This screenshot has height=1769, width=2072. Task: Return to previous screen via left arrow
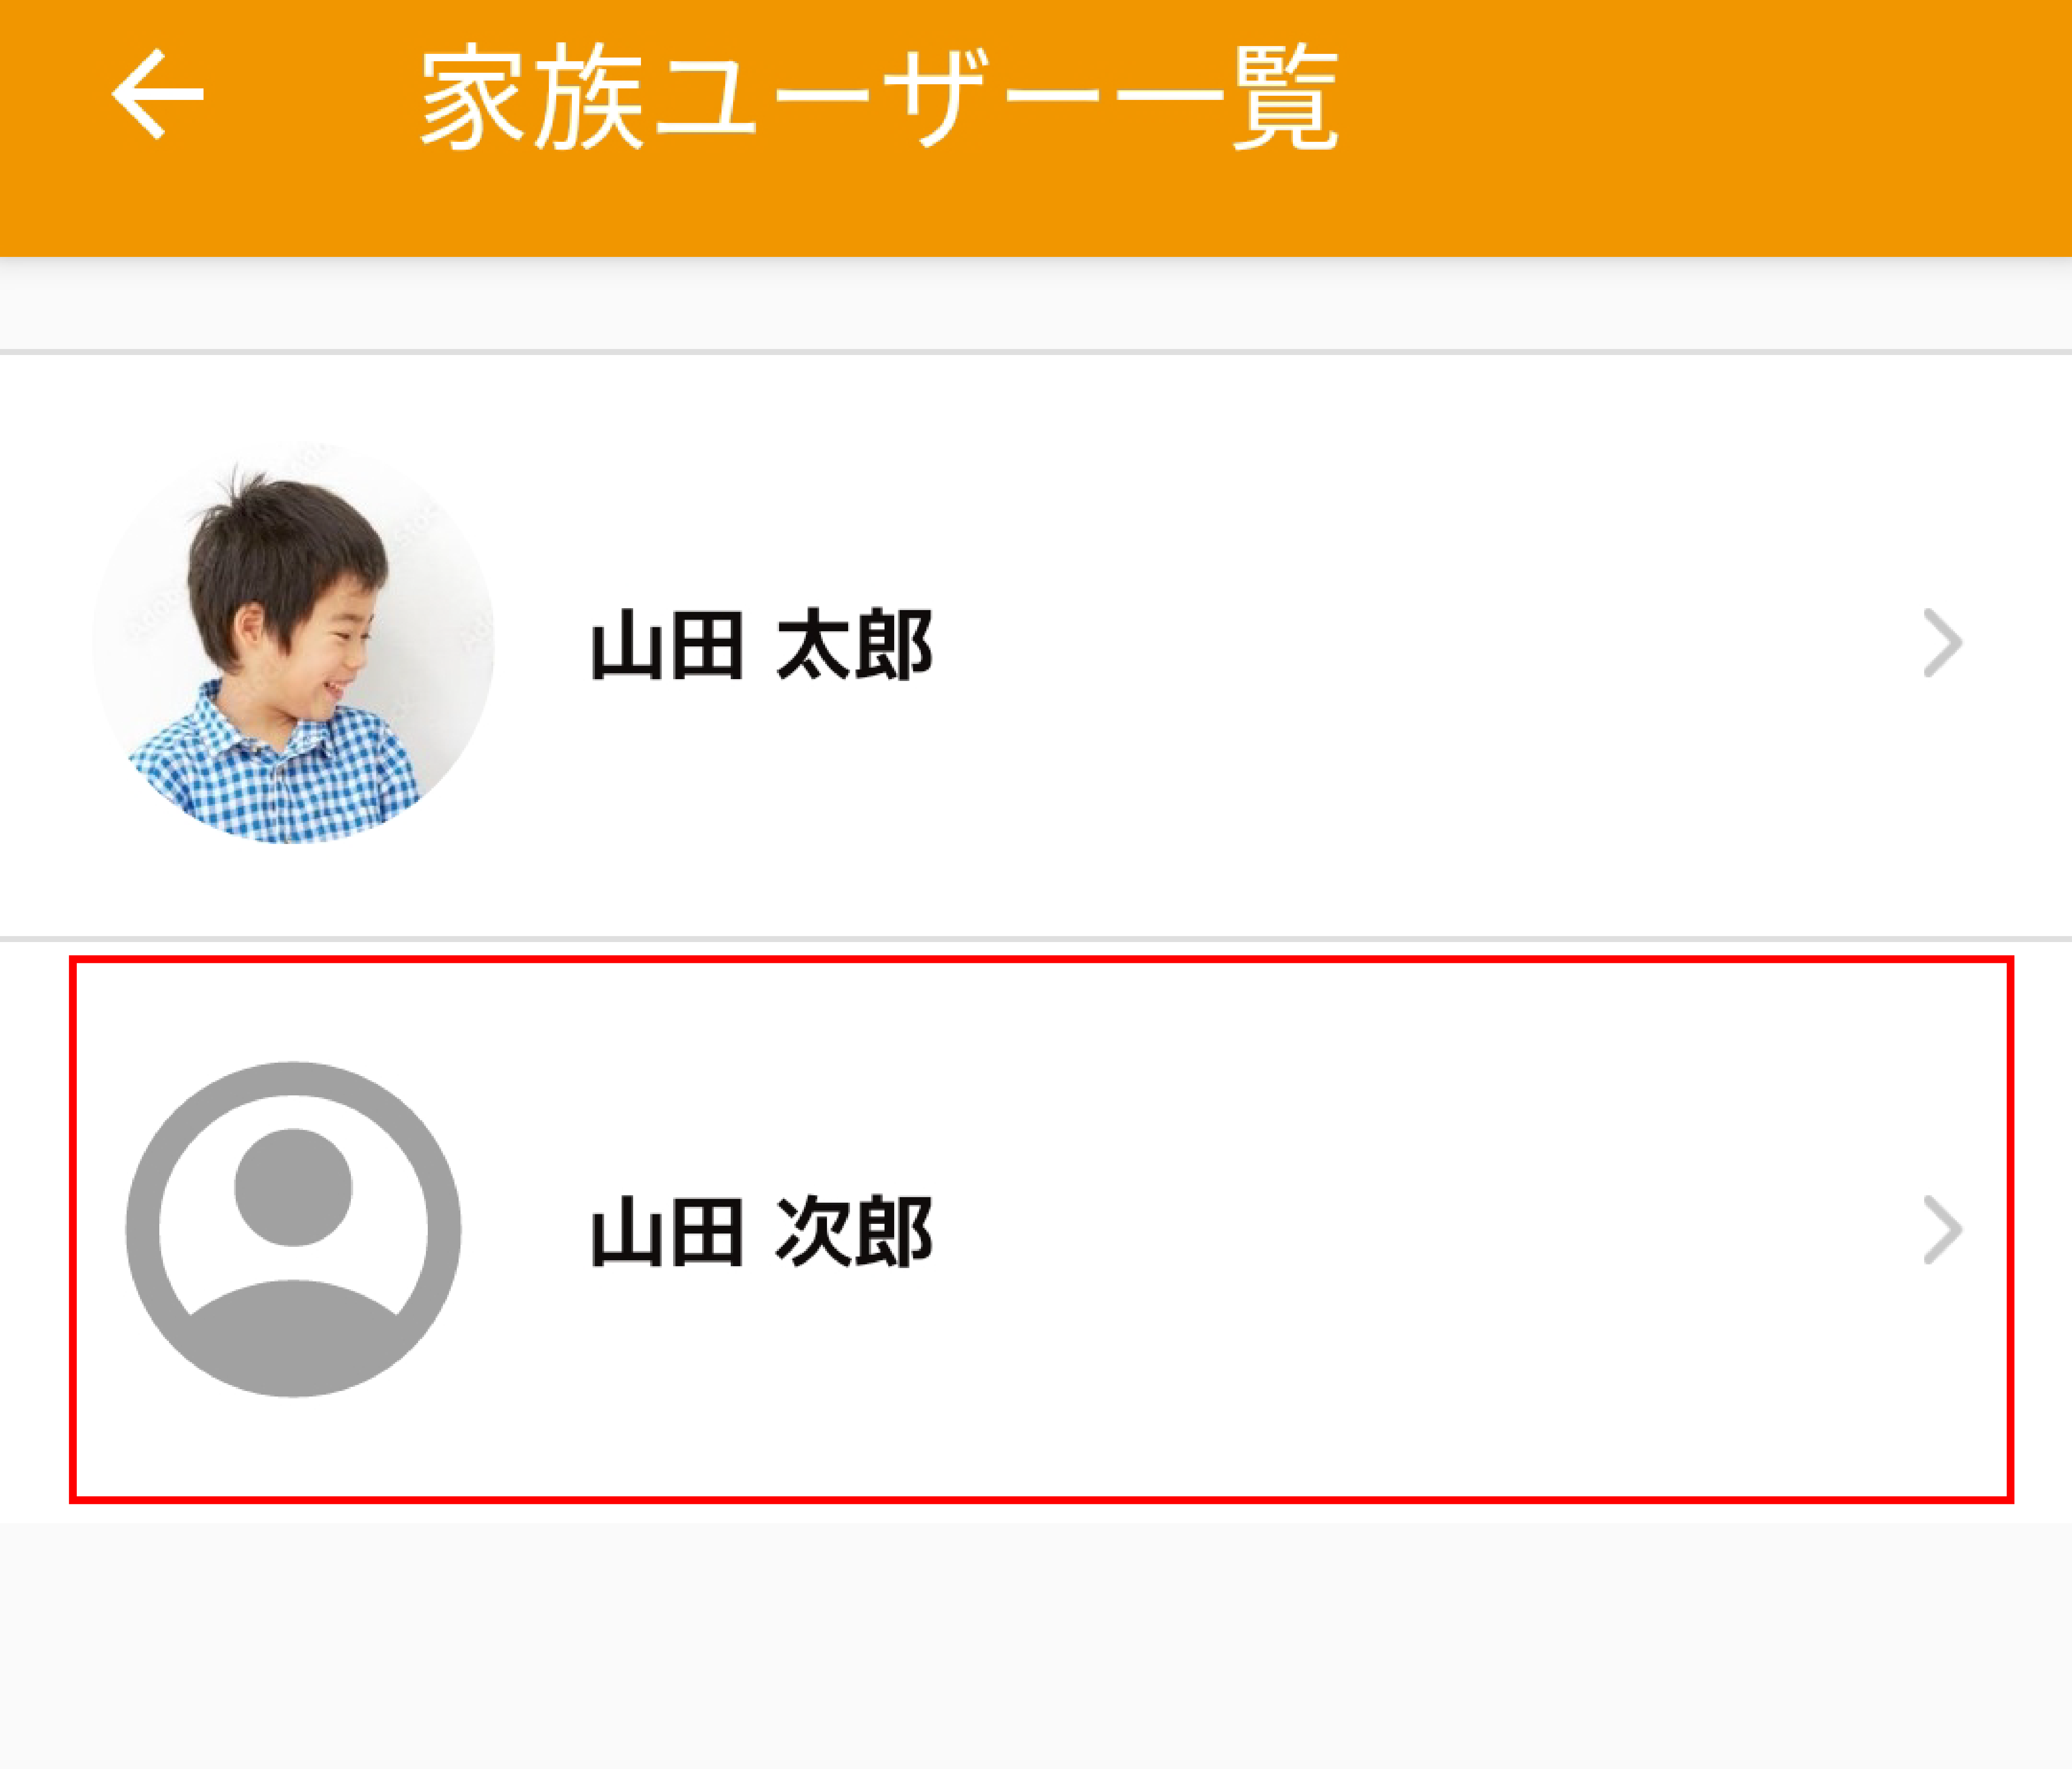coord(158,95)
